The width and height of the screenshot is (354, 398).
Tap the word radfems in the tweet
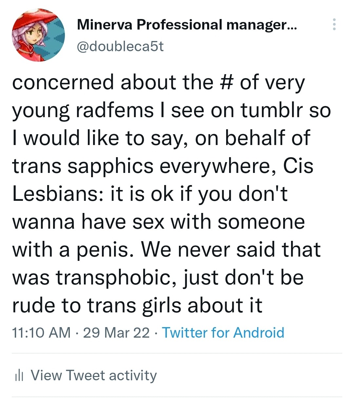[x=115, y=110]
